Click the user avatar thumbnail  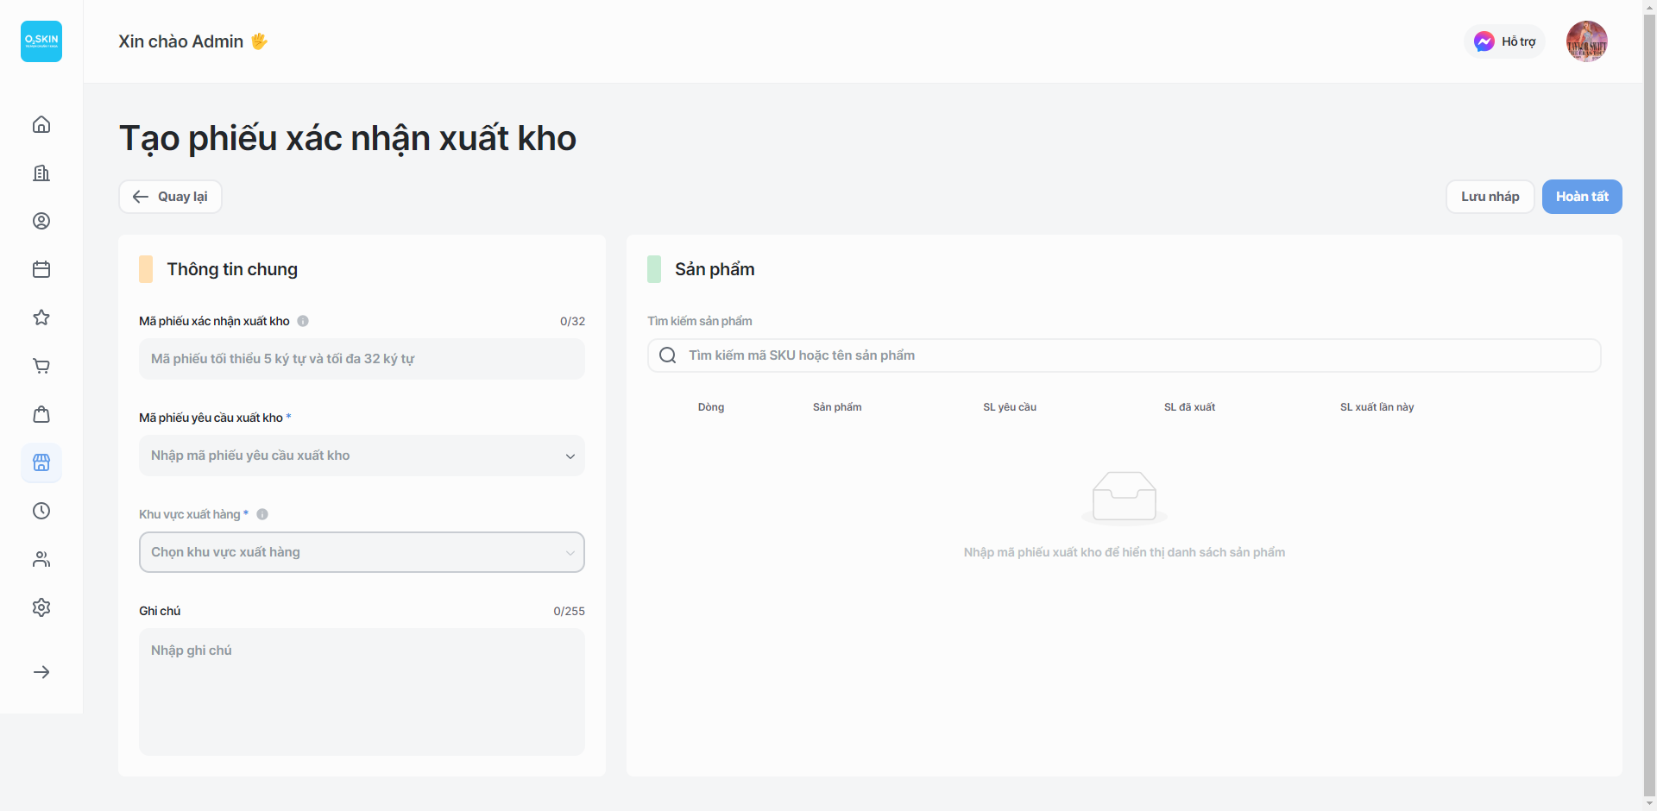pos(1586,41)
